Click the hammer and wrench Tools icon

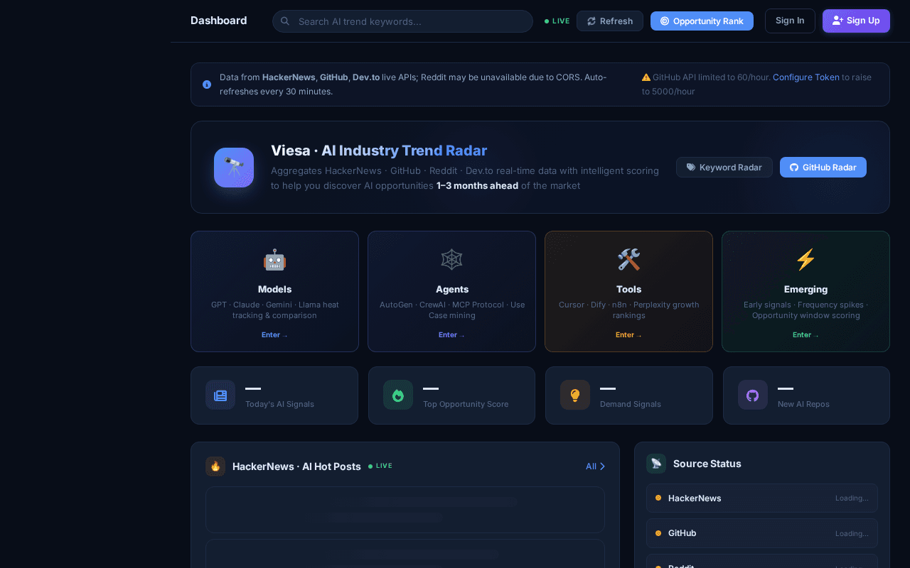[628, 260]
